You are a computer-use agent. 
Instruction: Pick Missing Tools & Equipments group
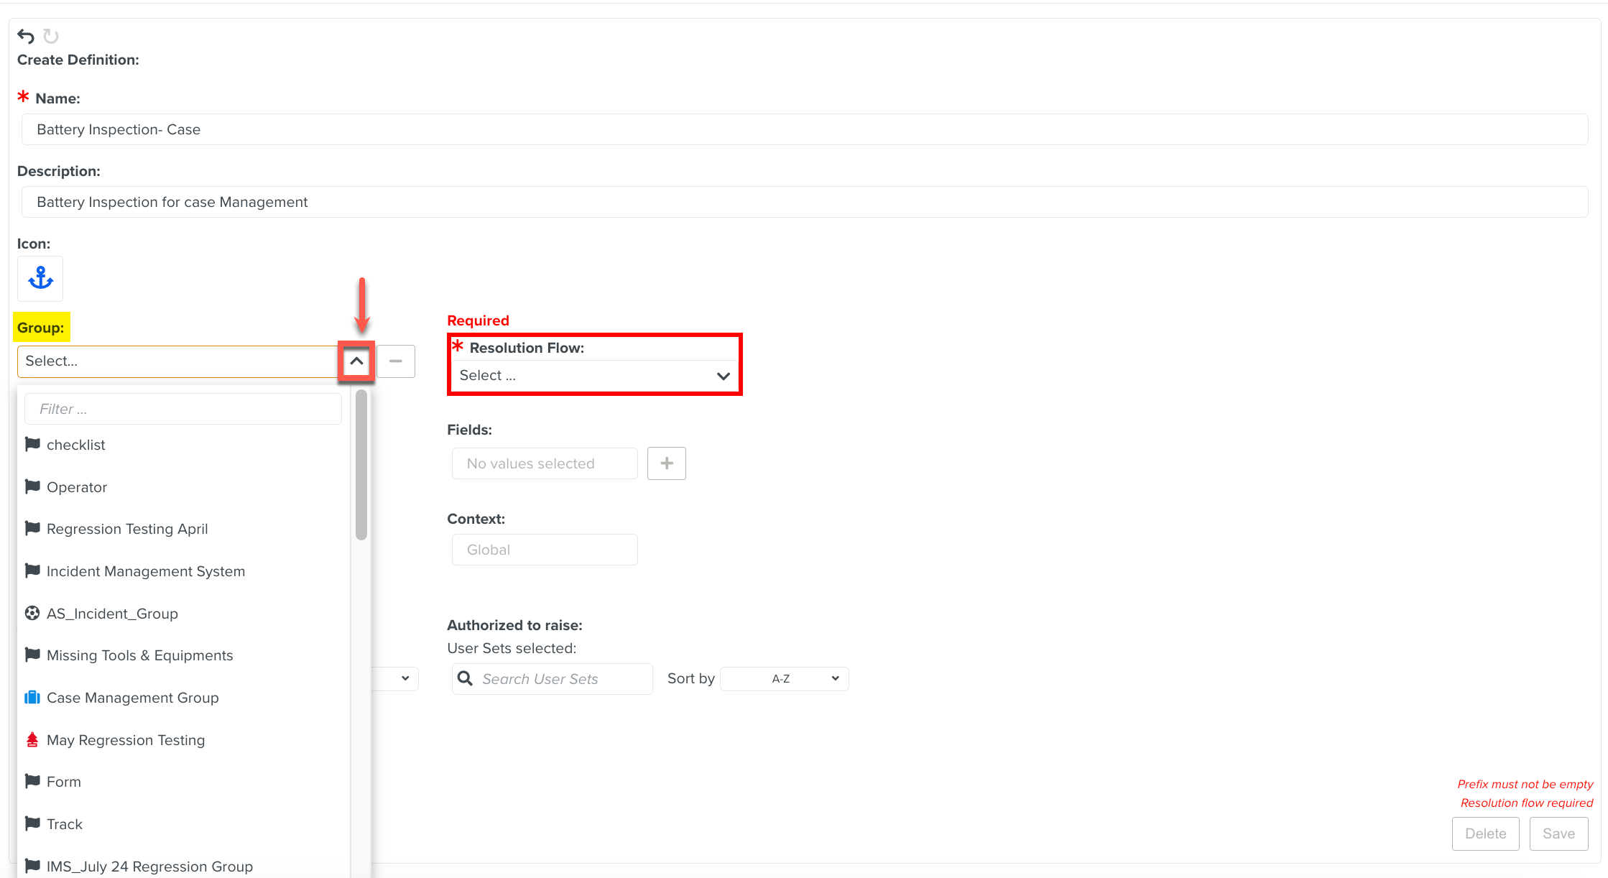139,655
